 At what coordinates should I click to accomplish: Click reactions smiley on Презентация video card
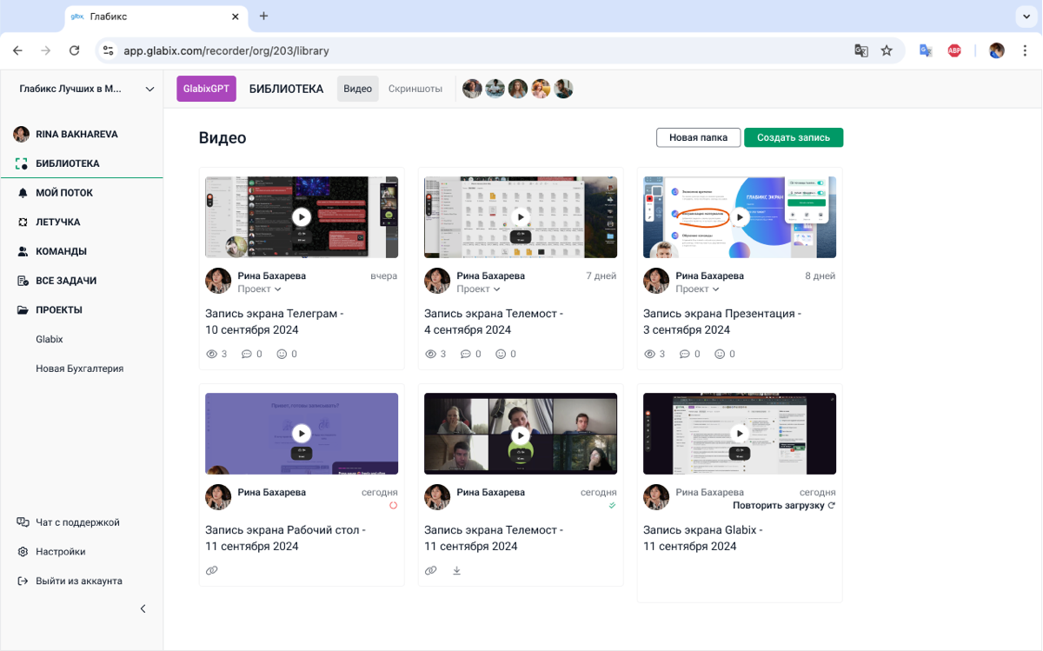(x=720, y=355)
